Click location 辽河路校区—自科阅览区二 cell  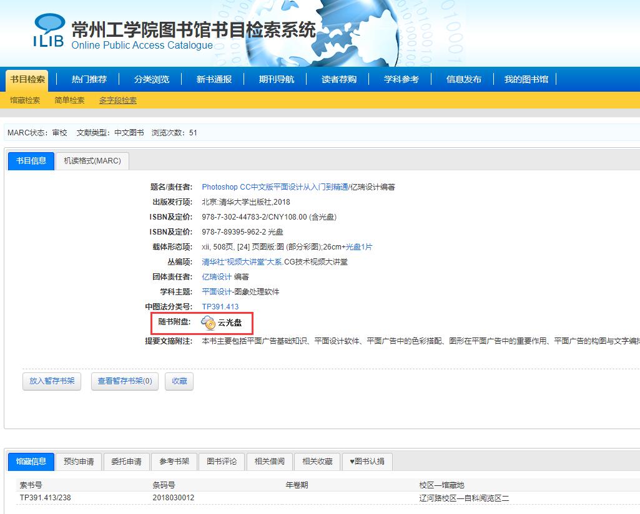[464, 498]
